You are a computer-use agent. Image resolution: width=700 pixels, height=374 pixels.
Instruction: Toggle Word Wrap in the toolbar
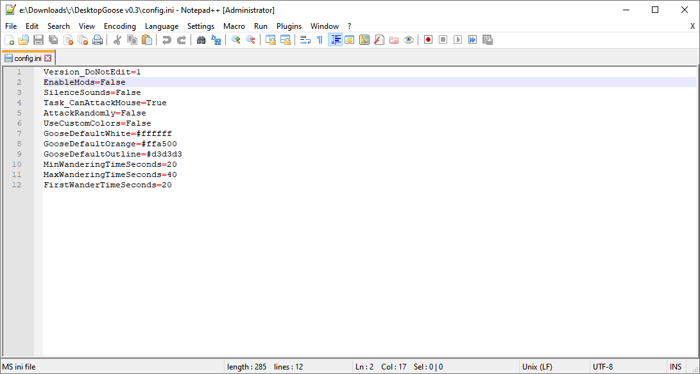tap(305, 40)
